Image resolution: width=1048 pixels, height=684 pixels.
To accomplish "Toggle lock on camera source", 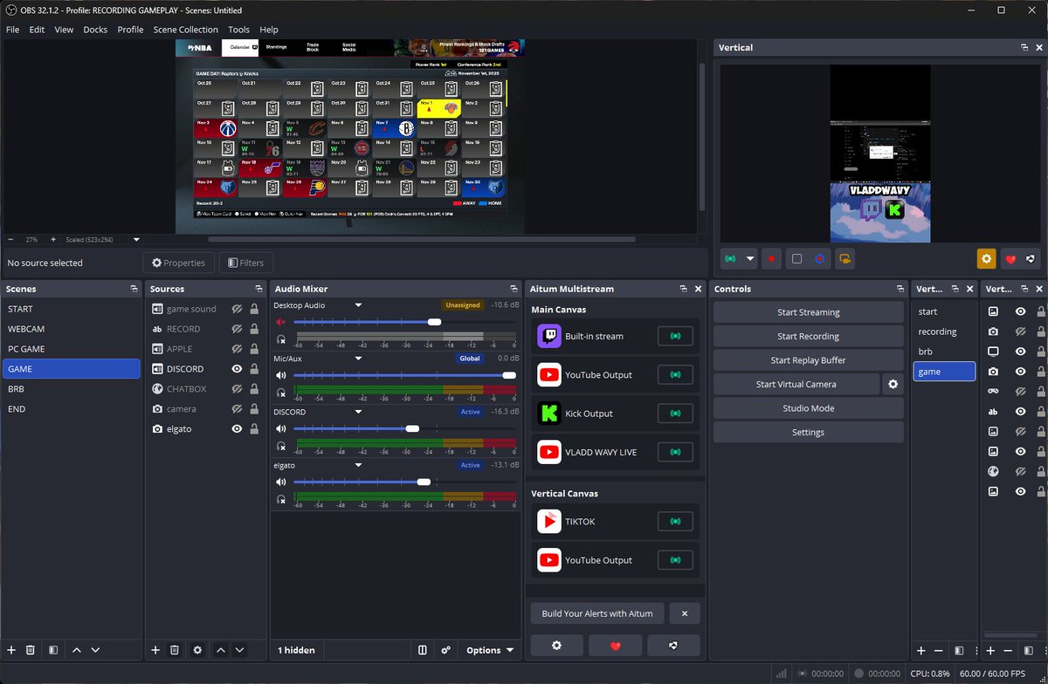I will tap(254, 409).
